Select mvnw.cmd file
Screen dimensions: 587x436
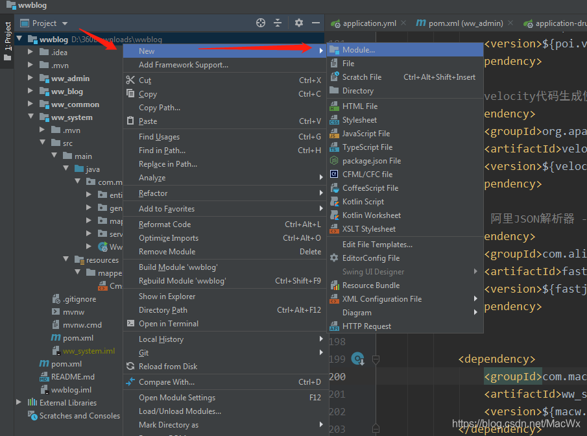[82, 325]
